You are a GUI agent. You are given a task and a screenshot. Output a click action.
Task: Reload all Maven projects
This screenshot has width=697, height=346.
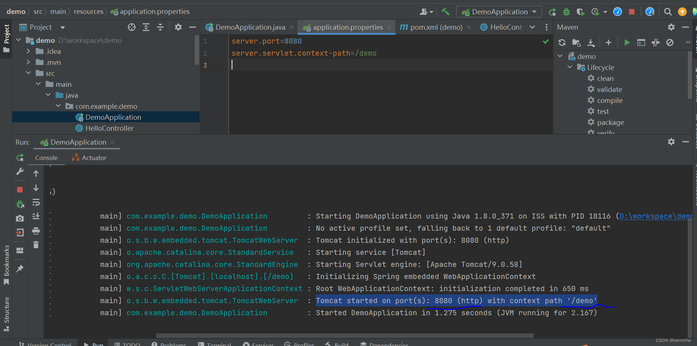click(x=562, y=42)
